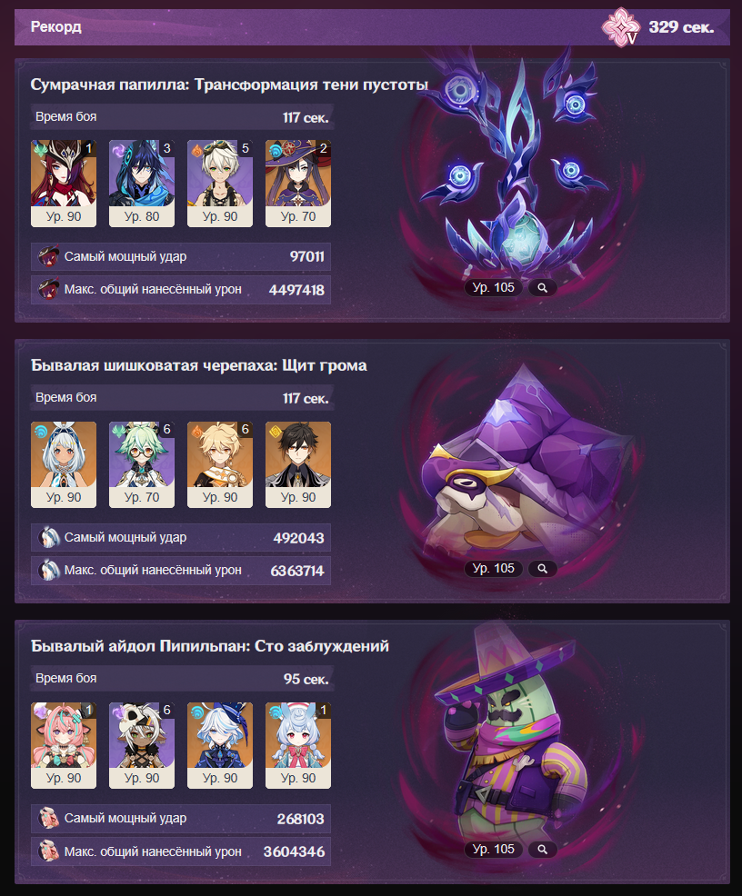Image resolution: width=742 pixels, height=896 pixels.
Task: Click the small avatar beside 97011 strongest hit
Action: [48, 256]
